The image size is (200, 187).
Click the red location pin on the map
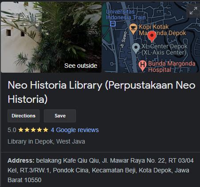(152, 36)
